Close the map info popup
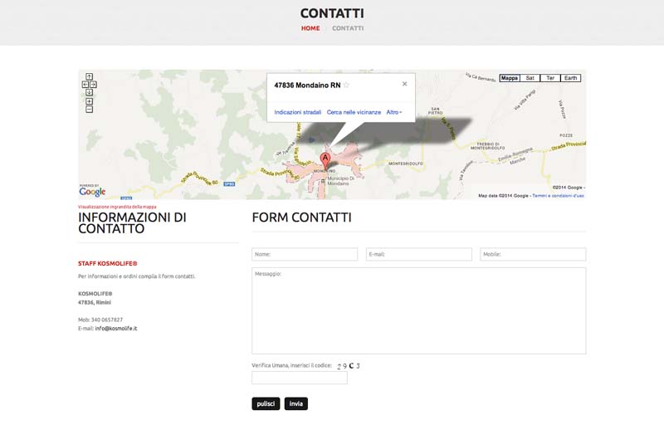The image size is (664, 425). [x=405, y=84]
